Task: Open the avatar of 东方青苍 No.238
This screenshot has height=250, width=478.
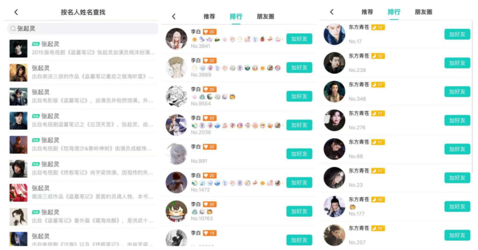Action: point(335,63)
